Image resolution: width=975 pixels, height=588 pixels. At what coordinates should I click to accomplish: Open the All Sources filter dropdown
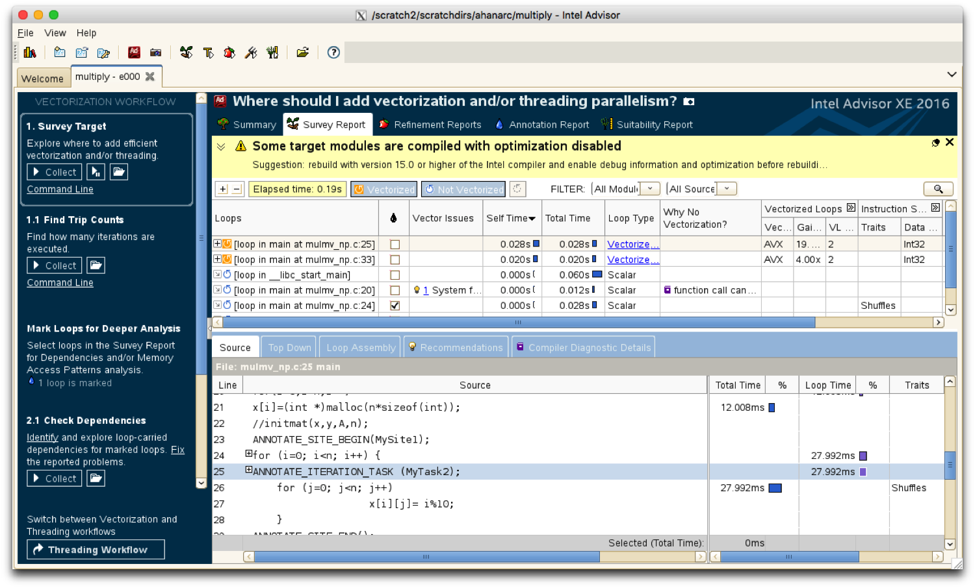727,189
